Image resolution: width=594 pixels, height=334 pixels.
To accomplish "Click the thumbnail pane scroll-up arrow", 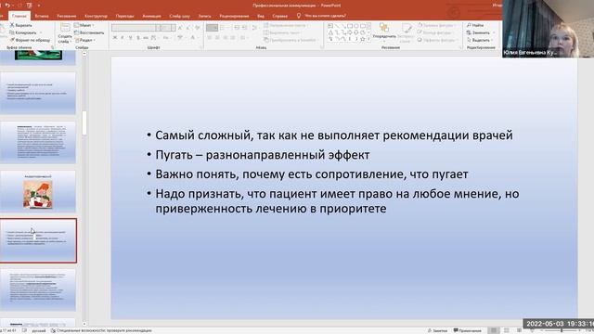I will coord(84,54).
